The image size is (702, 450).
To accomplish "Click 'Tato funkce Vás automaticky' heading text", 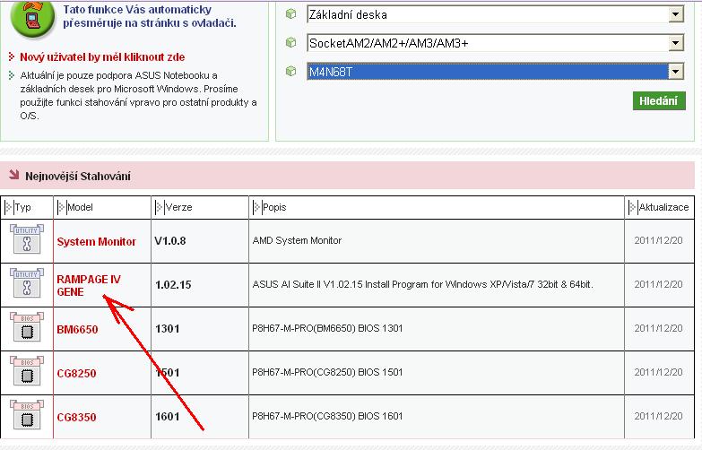I will coord(137,9).
